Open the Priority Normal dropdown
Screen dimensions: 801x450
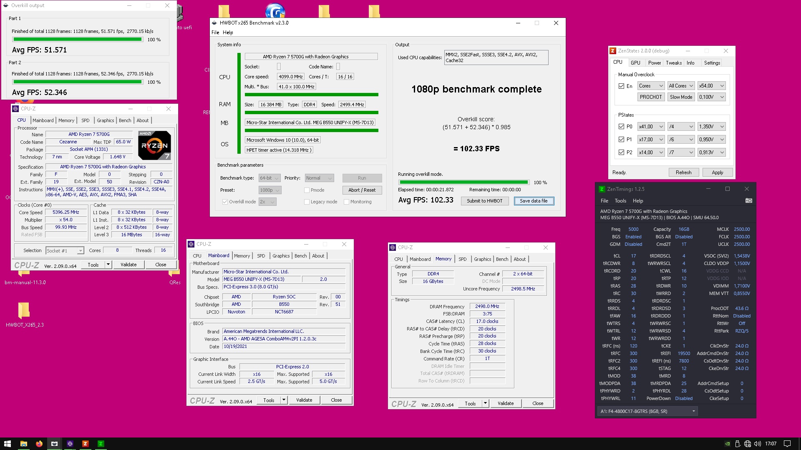(x=319, y=178)
